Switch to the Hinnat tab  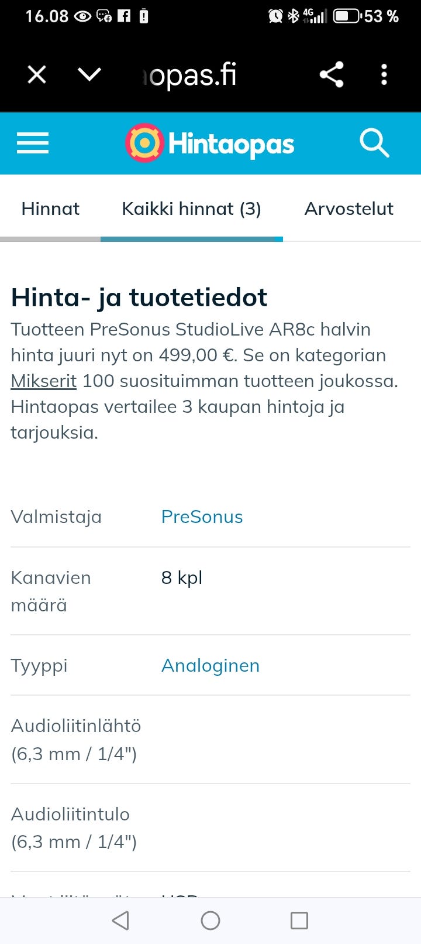(x=50, y=209)
